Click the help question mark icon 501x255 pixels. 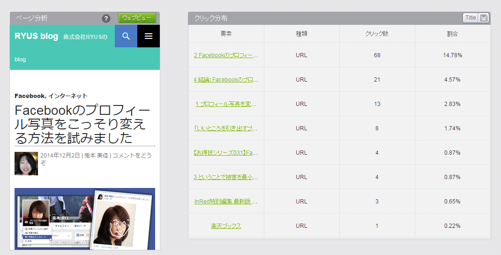(x=106, y=19)
